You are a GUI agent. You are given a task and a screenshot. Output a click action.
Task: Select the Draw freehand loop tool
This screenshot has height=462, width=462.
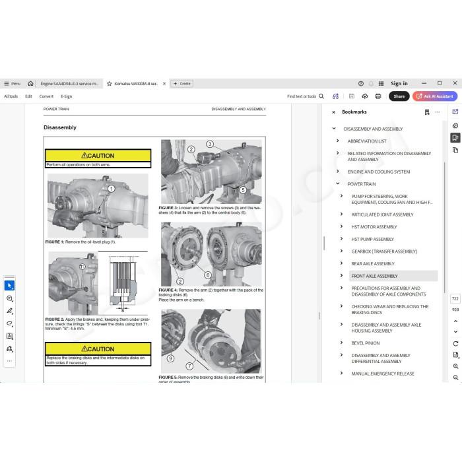[x=9, y=323]
